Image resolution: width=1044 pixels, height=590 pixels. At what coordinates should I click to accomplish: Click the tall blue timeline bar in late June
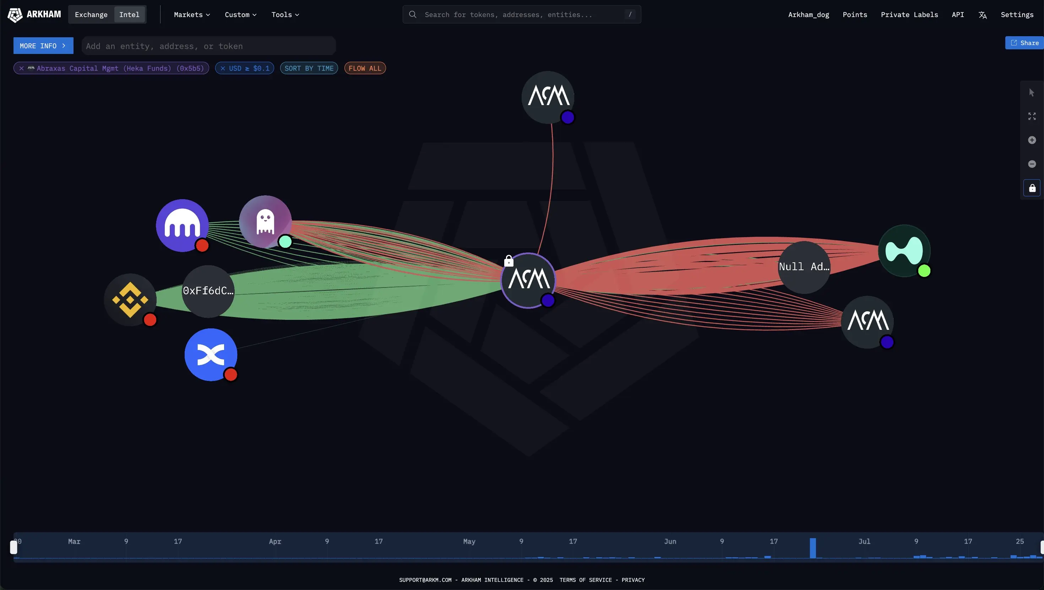coord(812,548)
